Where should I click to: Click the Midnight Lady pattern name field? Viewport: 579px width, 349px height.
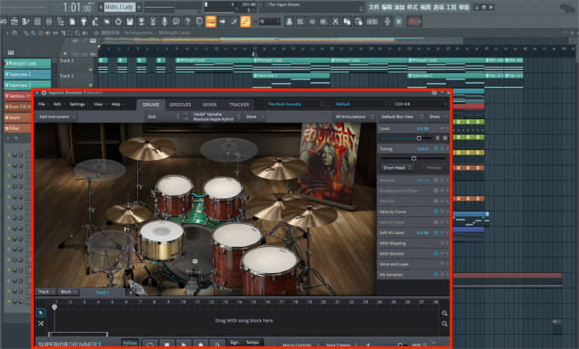120,7
